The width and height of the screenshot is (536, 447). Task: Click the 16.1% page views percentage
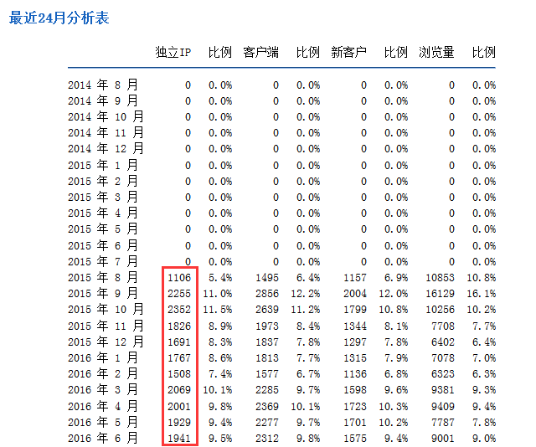coord(483,294)
